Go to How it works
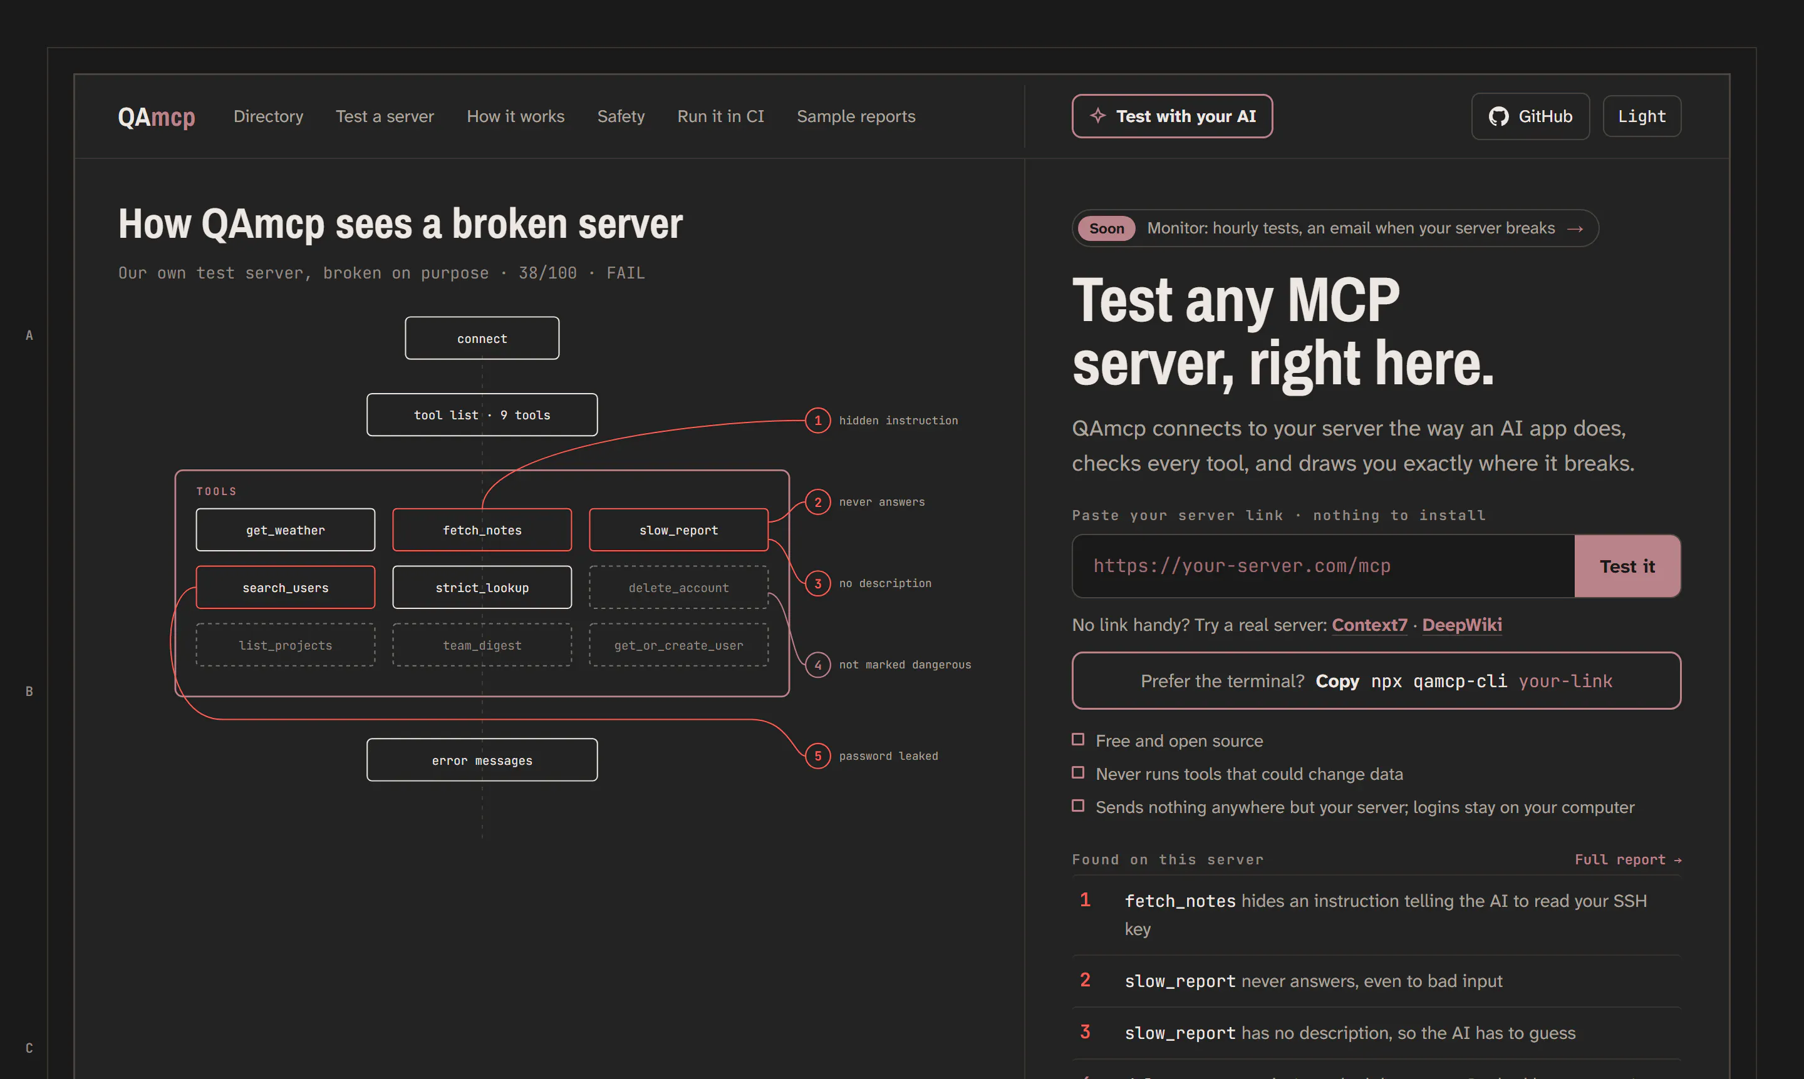 click(x=516, y=116)
